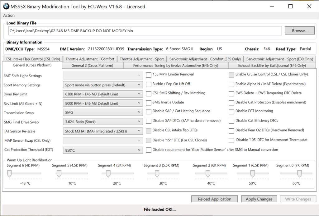This screenshot has width=319, height=216.
Task: Switch to Servotronic Adjustment - Sport tab
Action: click(280, 59)
